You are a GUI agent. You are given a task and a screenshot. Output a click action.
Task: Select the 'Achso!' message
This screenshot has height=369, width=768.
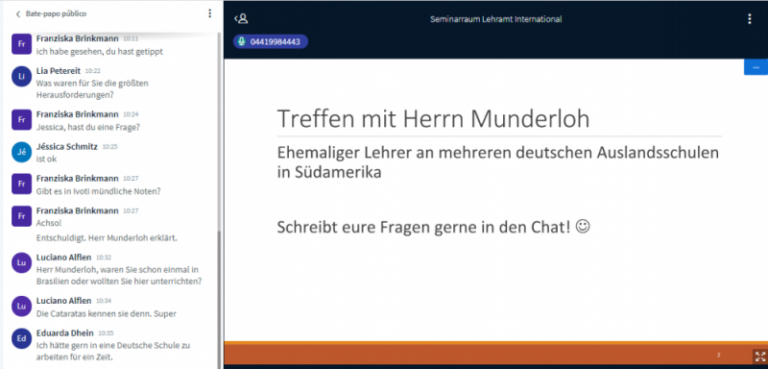pyautogui.click(x=49, y=223)
